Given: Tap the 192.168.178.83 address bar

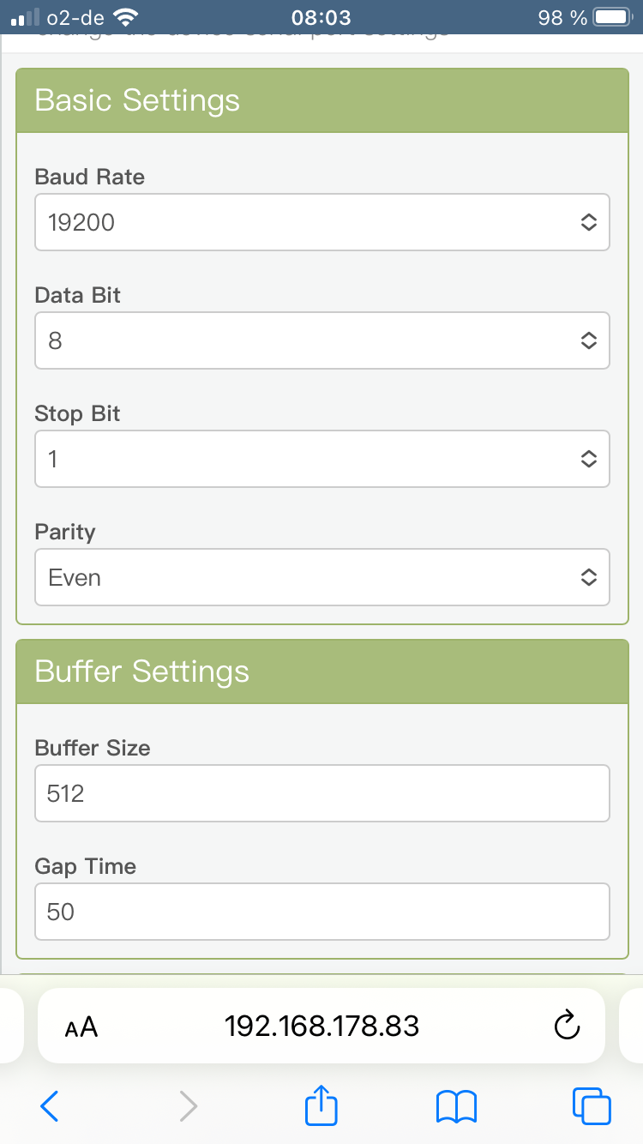Looking at the screenshot, I should click(x=321, y=1026).
